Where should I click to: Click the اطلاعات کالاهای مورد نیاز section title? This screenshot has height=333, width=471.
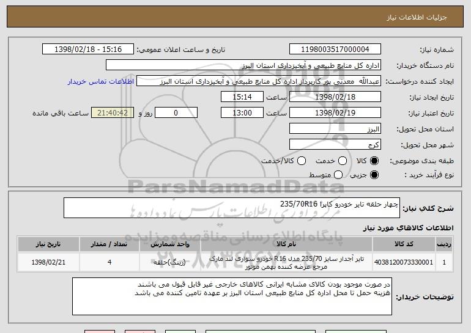pos(408,228)
